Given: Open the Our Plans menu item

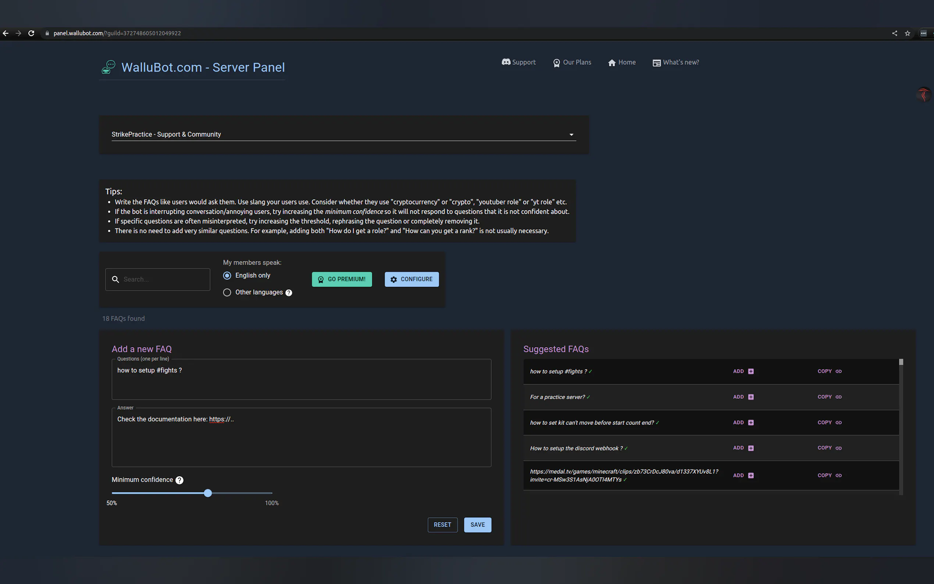Looking at the screenshot, I should pos(572,62).
